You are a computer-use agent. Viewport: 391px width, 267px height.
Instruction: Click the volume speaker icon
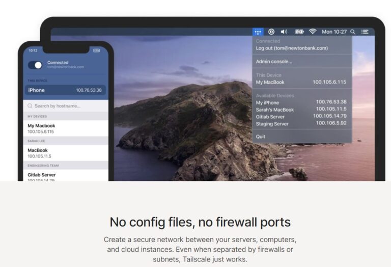coord(284,32)
